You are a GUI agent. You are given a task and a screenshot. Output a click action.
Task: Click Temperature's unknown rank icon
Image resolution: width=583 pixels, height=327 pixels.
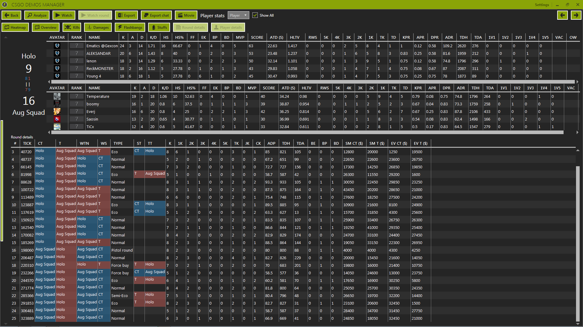(x=77, y=96)
